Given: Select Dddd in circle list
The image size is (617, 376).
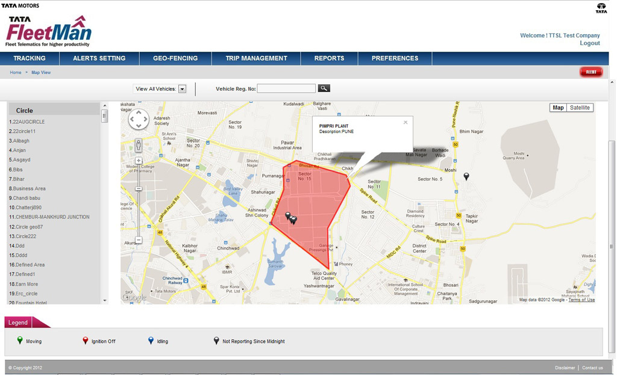Looking at the screenshot, I should click(x=18, y=256).
